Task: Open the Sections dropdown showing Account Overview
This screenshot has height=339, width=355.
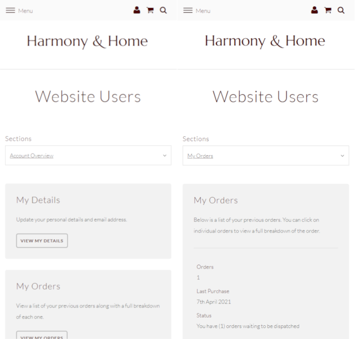Action: 89,155
